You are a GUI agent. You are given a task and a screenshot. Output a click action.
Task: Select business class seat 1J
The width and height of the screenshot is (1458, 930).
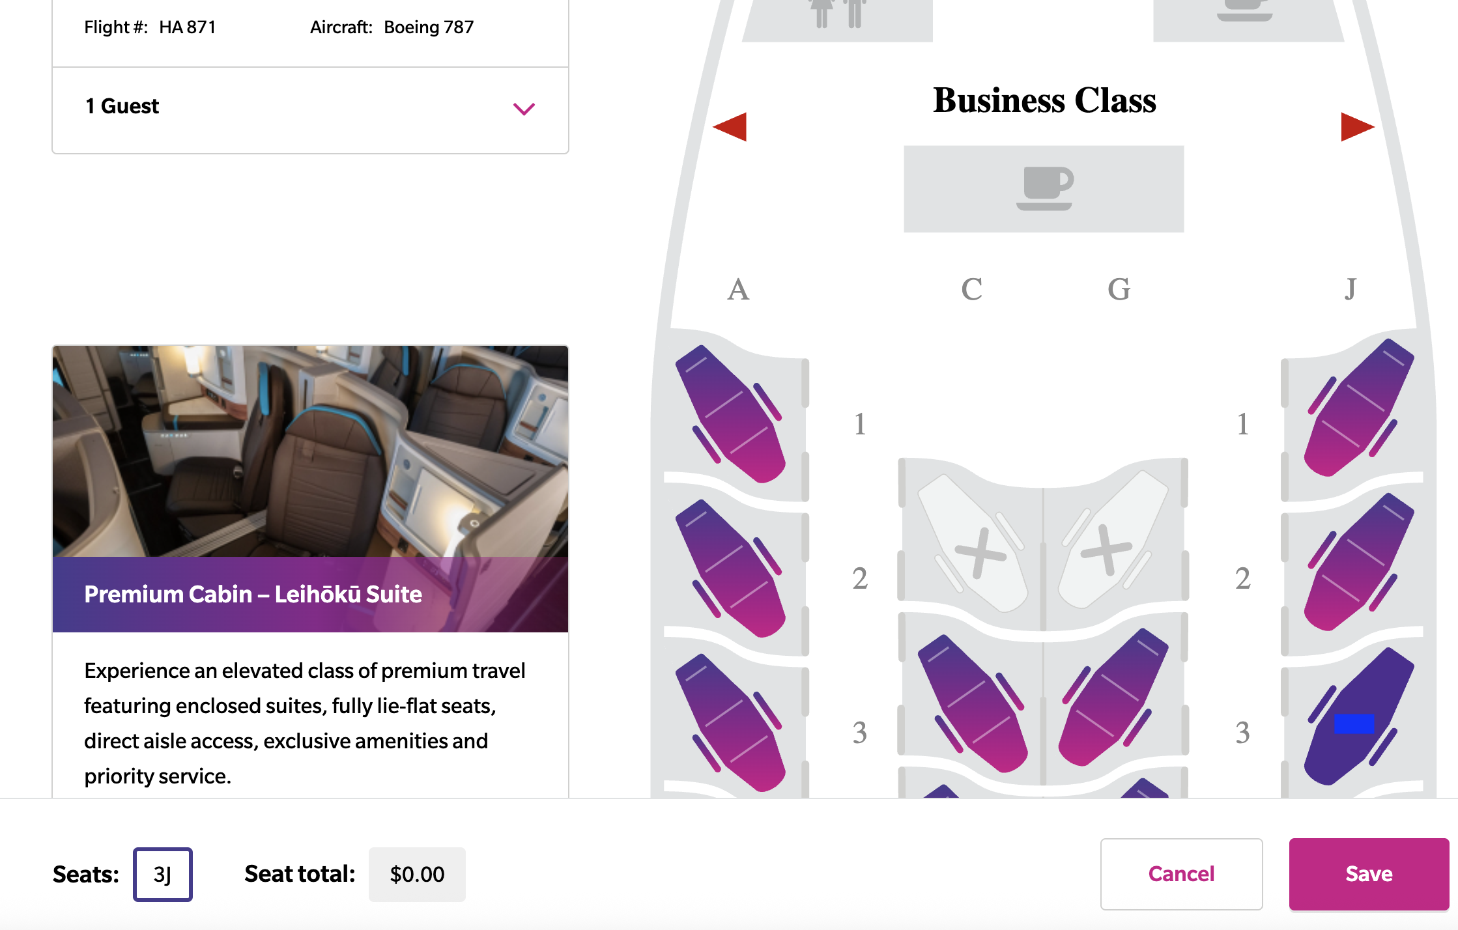click(1359, 408)
